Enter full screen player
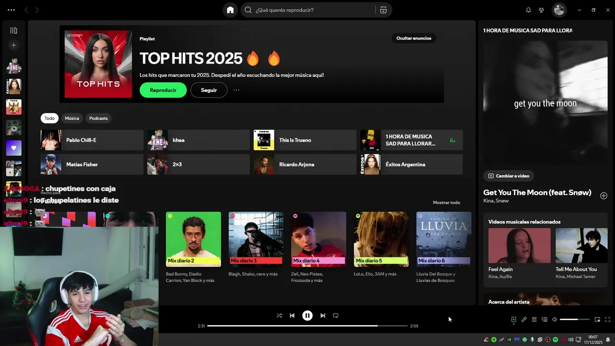Screen dimensions: 615x346 pos(607,320)
